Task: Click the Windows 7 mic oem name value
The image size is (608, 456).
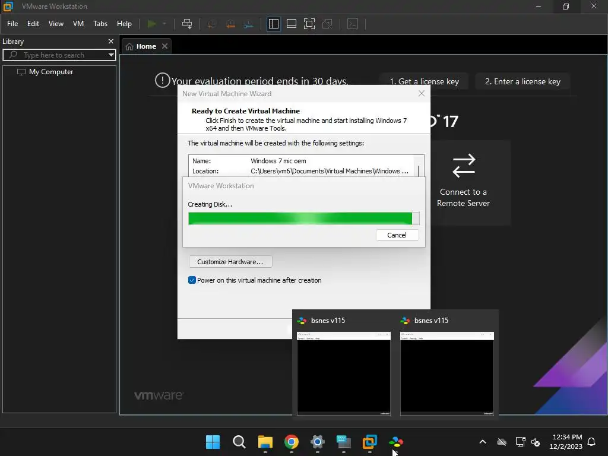Action: pos(278,161)
